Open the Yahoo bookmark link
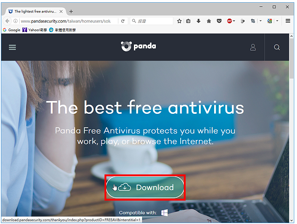 pyautogui.click(x=35, y=30)
